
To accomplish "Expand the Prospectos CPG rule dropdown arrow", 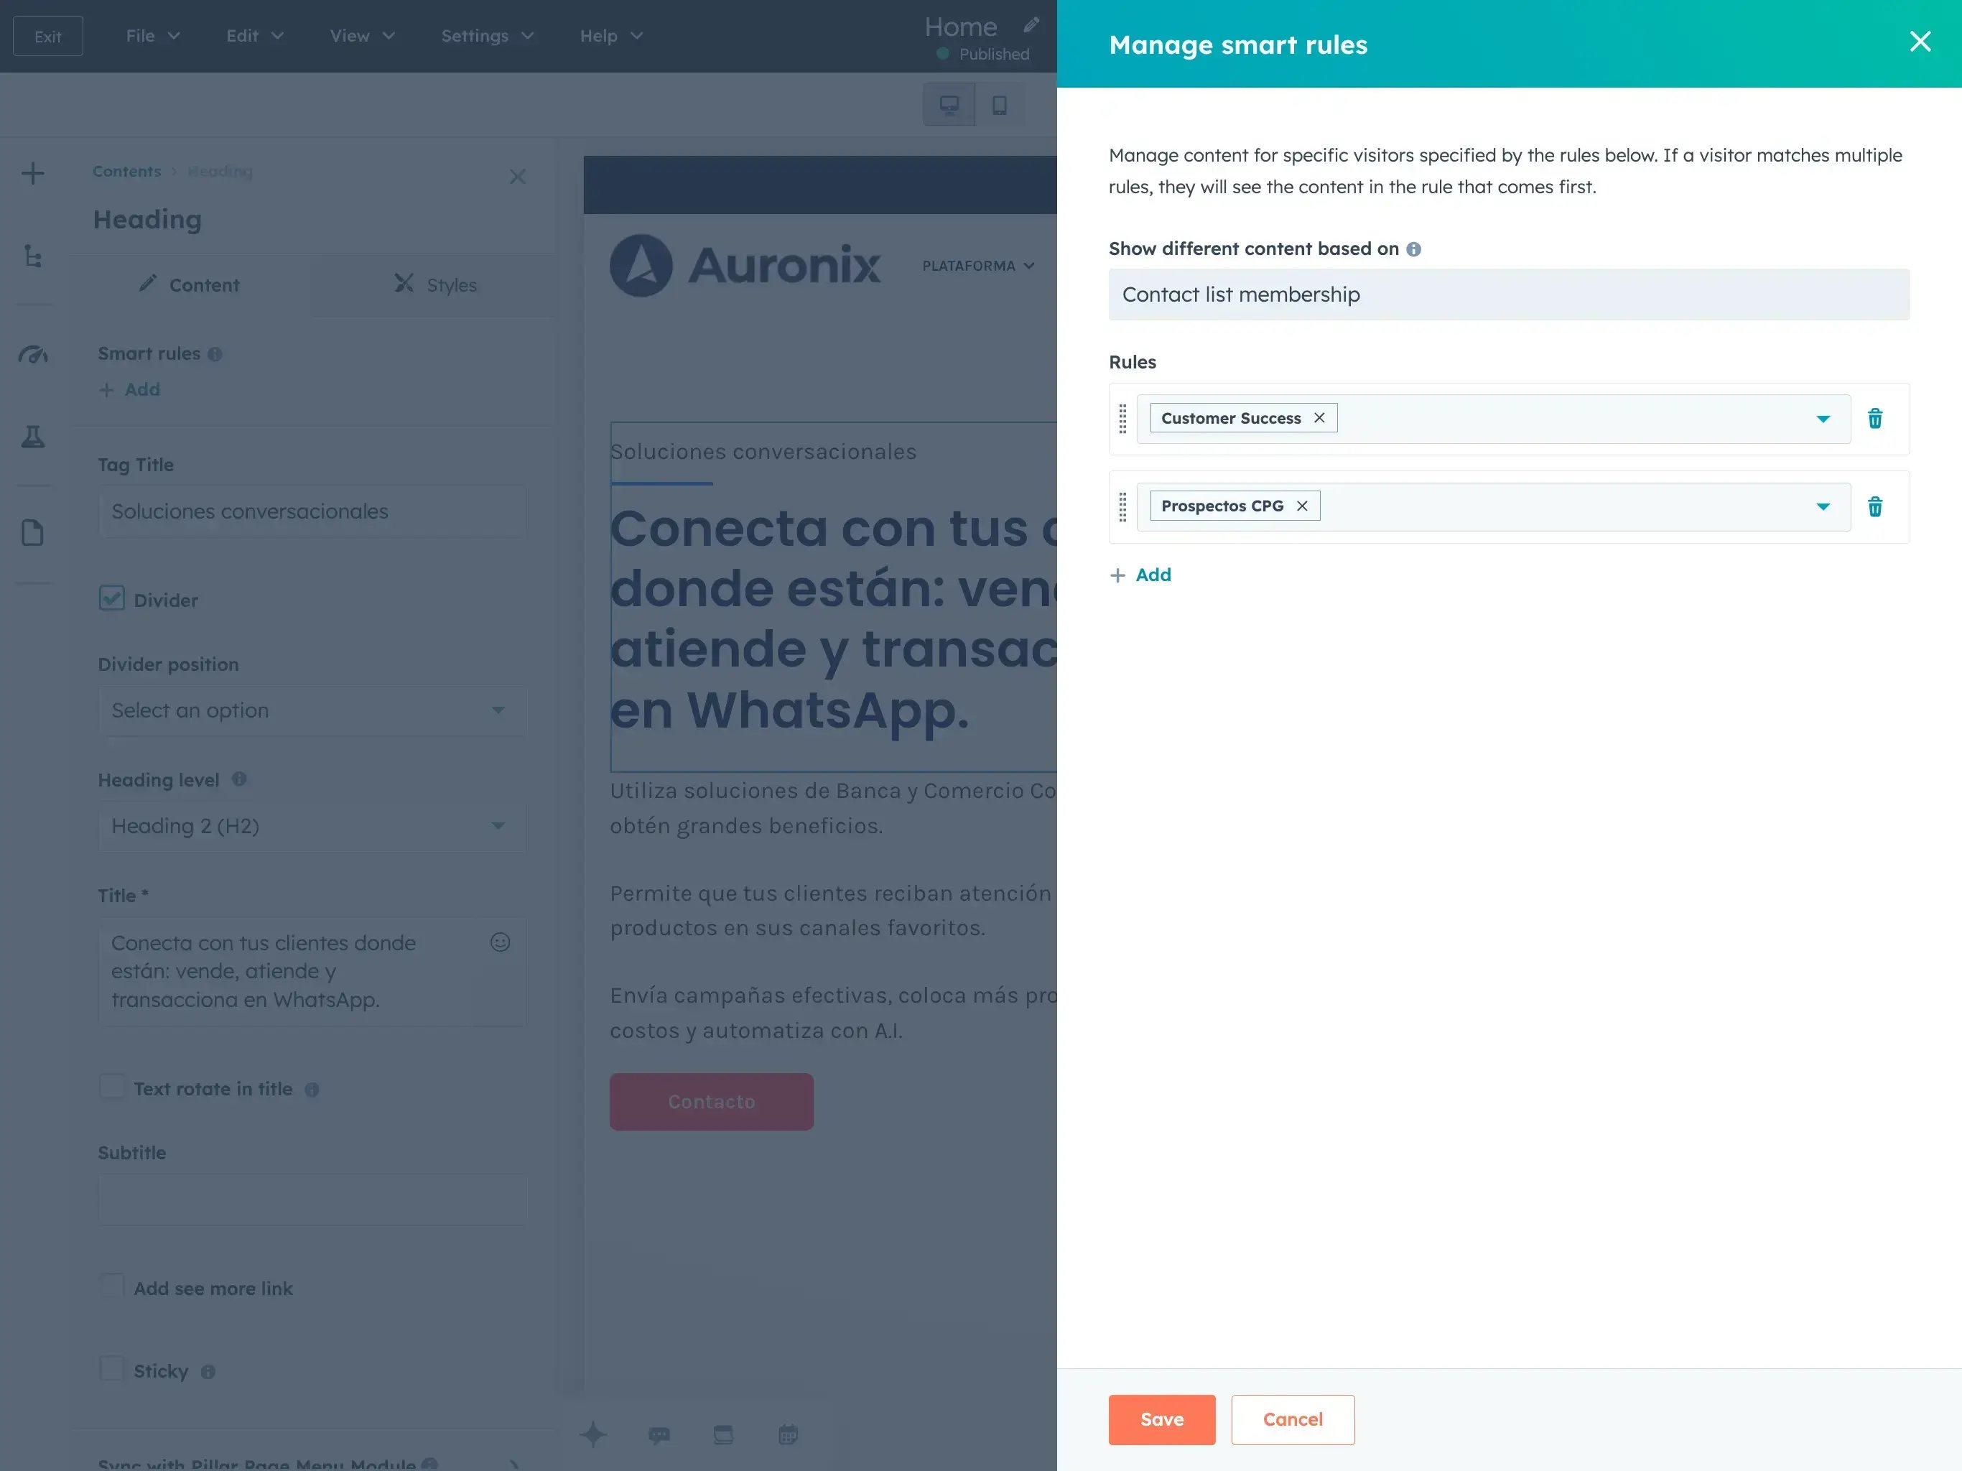I will (x=1823, y=506).
